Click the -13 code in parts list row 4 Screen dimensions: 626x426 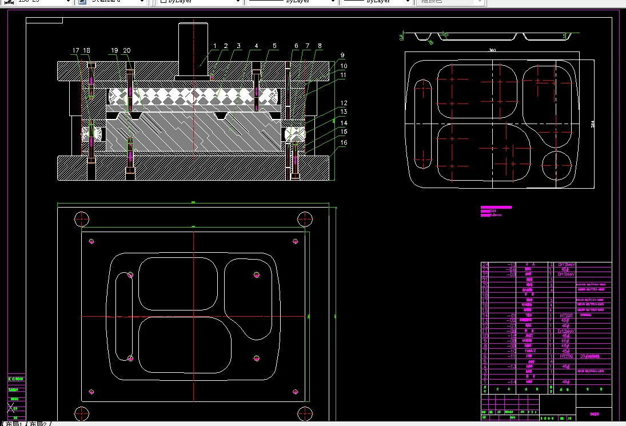point(512,367)
